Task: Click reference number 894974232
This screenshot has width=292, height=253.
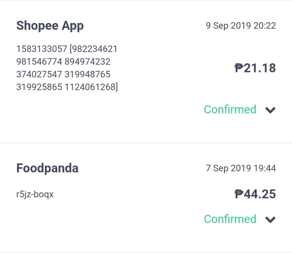Action: [x=88, y=62]
